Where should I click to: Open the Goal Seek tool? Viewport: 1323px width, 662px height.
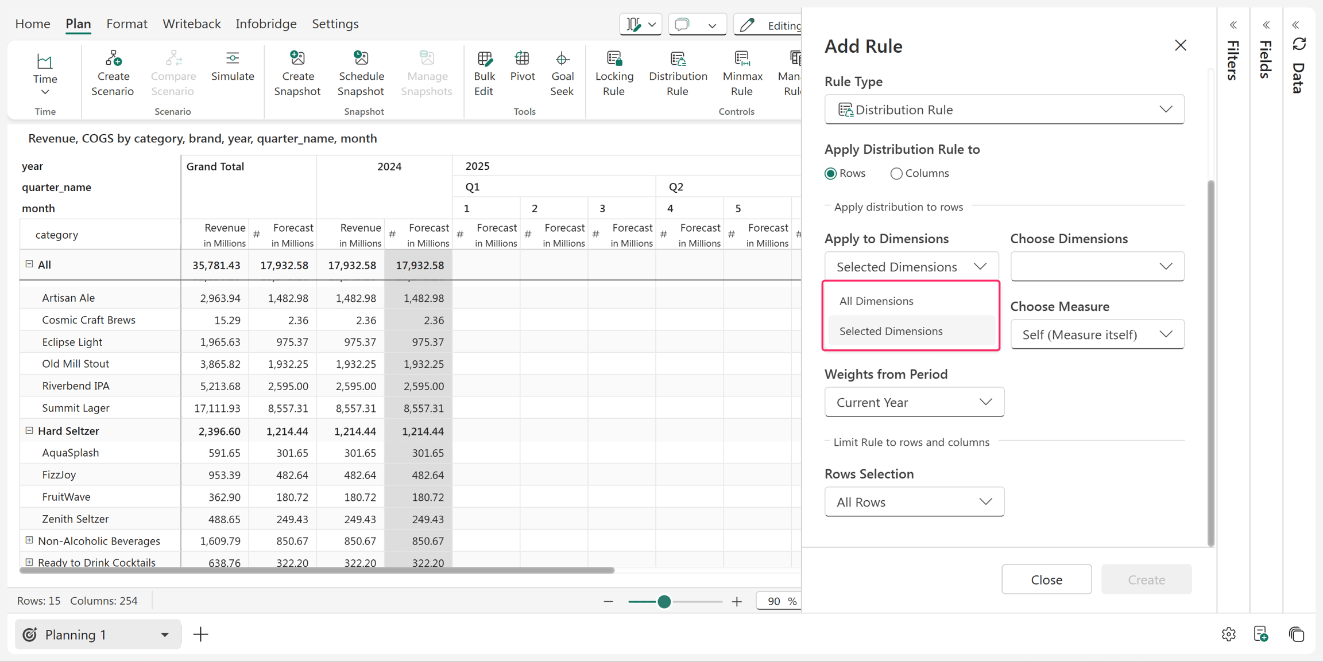[x=562, y=73]
